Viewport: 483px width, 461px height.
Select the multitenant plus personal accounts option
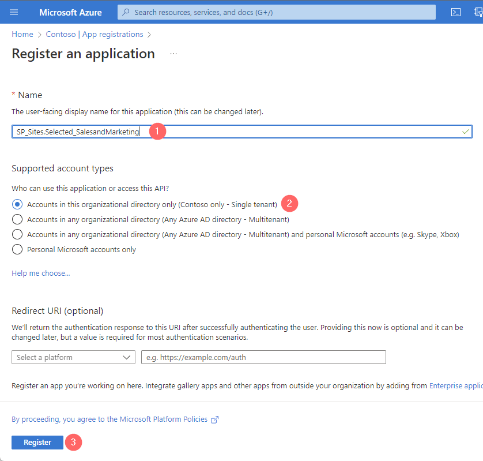(17, 234)
